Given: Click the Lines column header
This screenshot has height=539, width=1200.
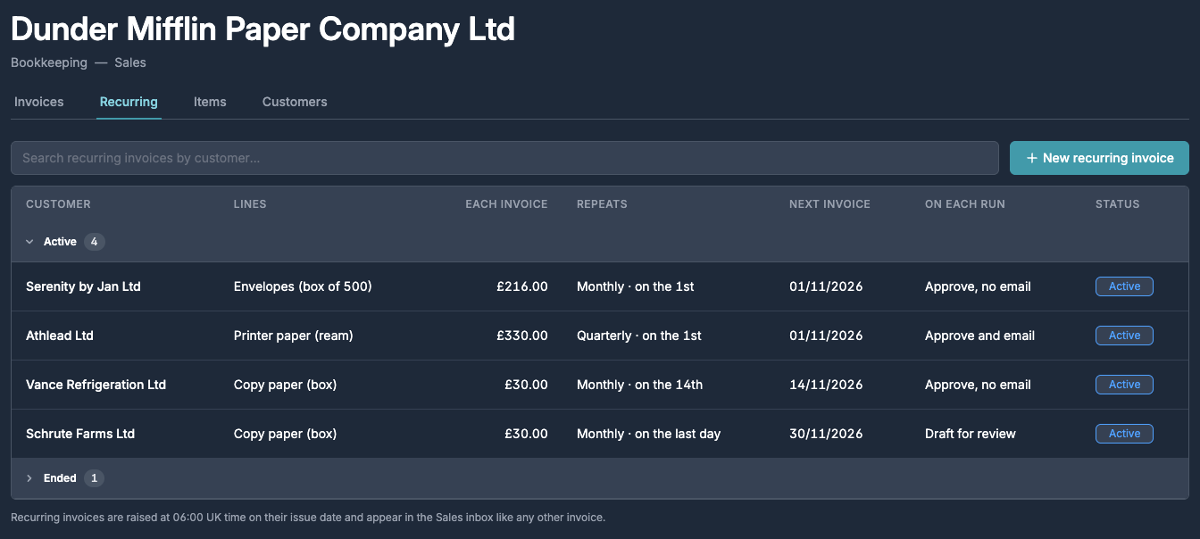Looking at the screenshot, I should pyautogui.click(x=250, y=204).
